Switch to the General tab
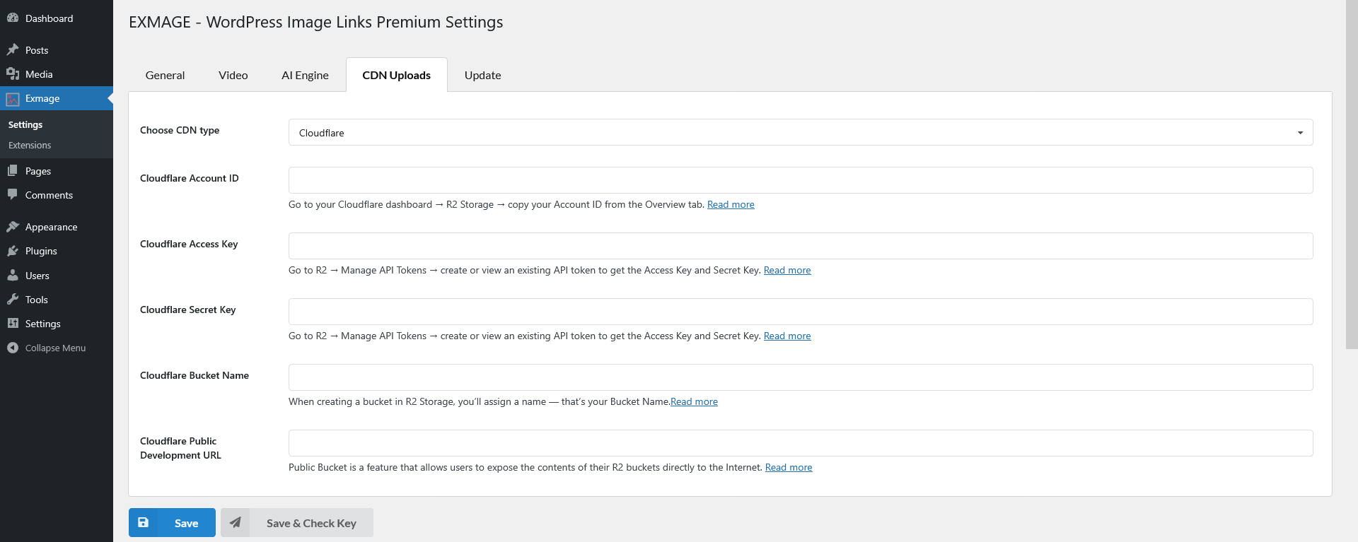The width and height of the screenshot is (1358, 542). [165, 75]
